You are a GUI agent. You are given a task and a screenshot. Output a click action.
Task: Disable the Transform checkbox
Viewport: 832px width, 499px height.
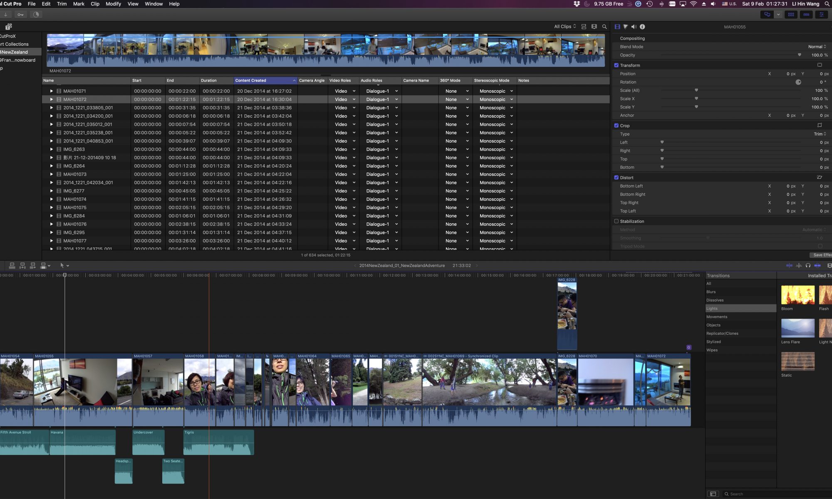(x=617, y=65)
